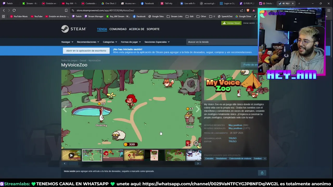Click the Simuladores tag
The image size is (333, 187).
click(221, 158)
